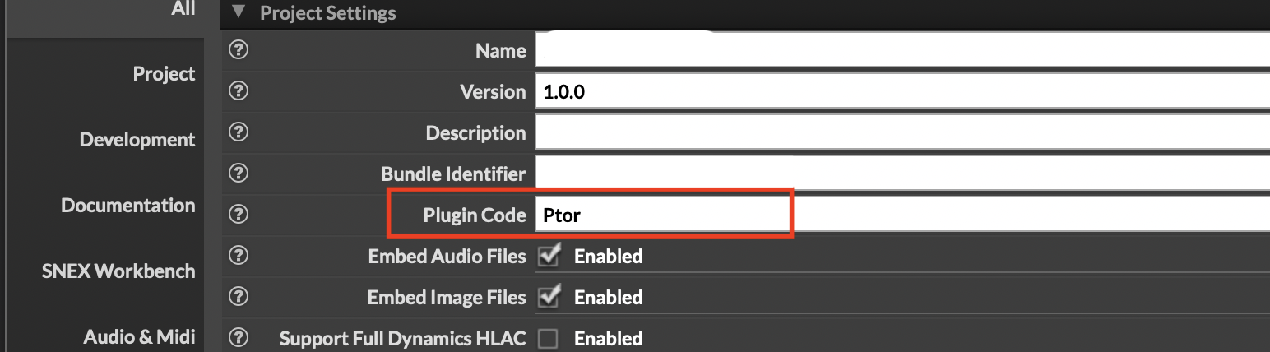Open SNEX Workbench settings tab
This screenshot has width=1270, height=352.
[x=118, y=271]
